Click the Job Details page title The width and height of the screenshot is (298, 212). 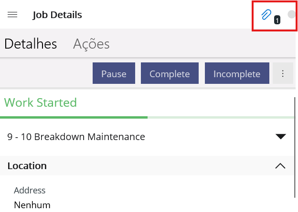[57, 15]
